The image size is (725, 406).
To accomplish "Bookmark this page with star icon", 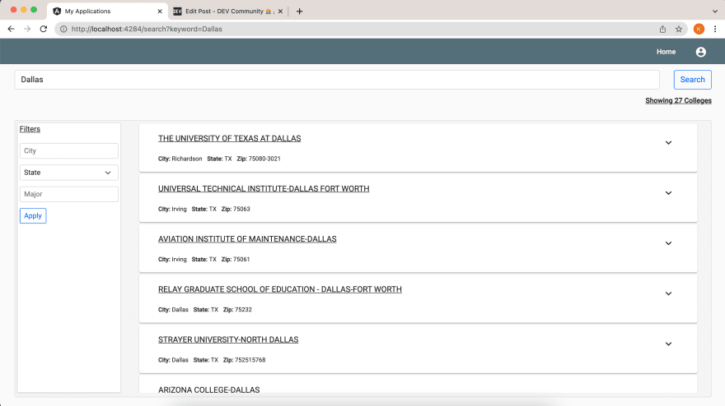I will pos(679,29).
